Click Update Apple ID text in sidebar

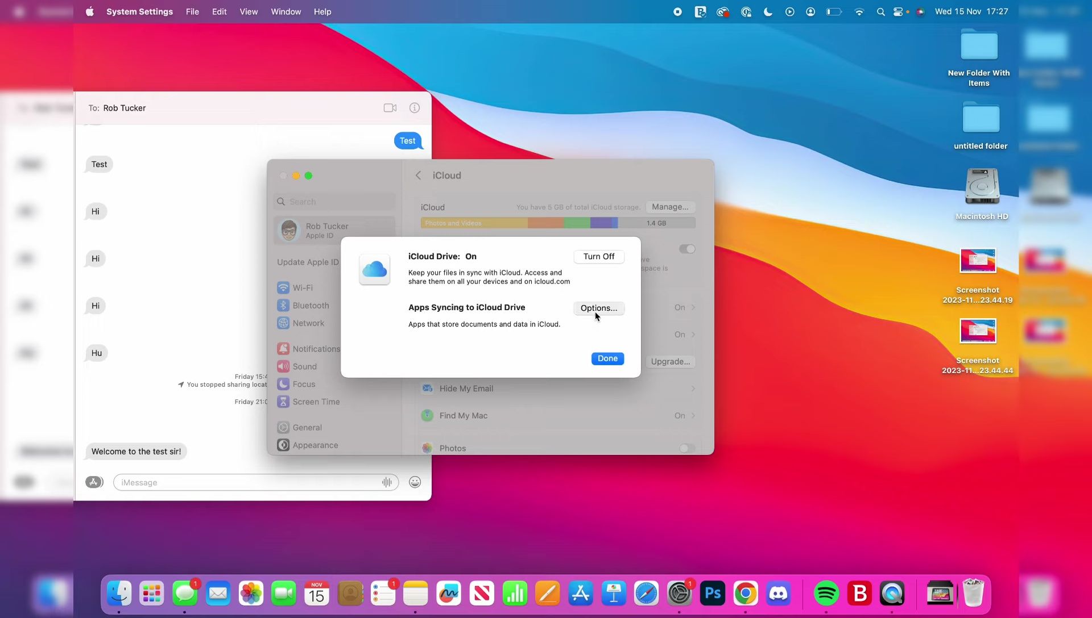308,262
